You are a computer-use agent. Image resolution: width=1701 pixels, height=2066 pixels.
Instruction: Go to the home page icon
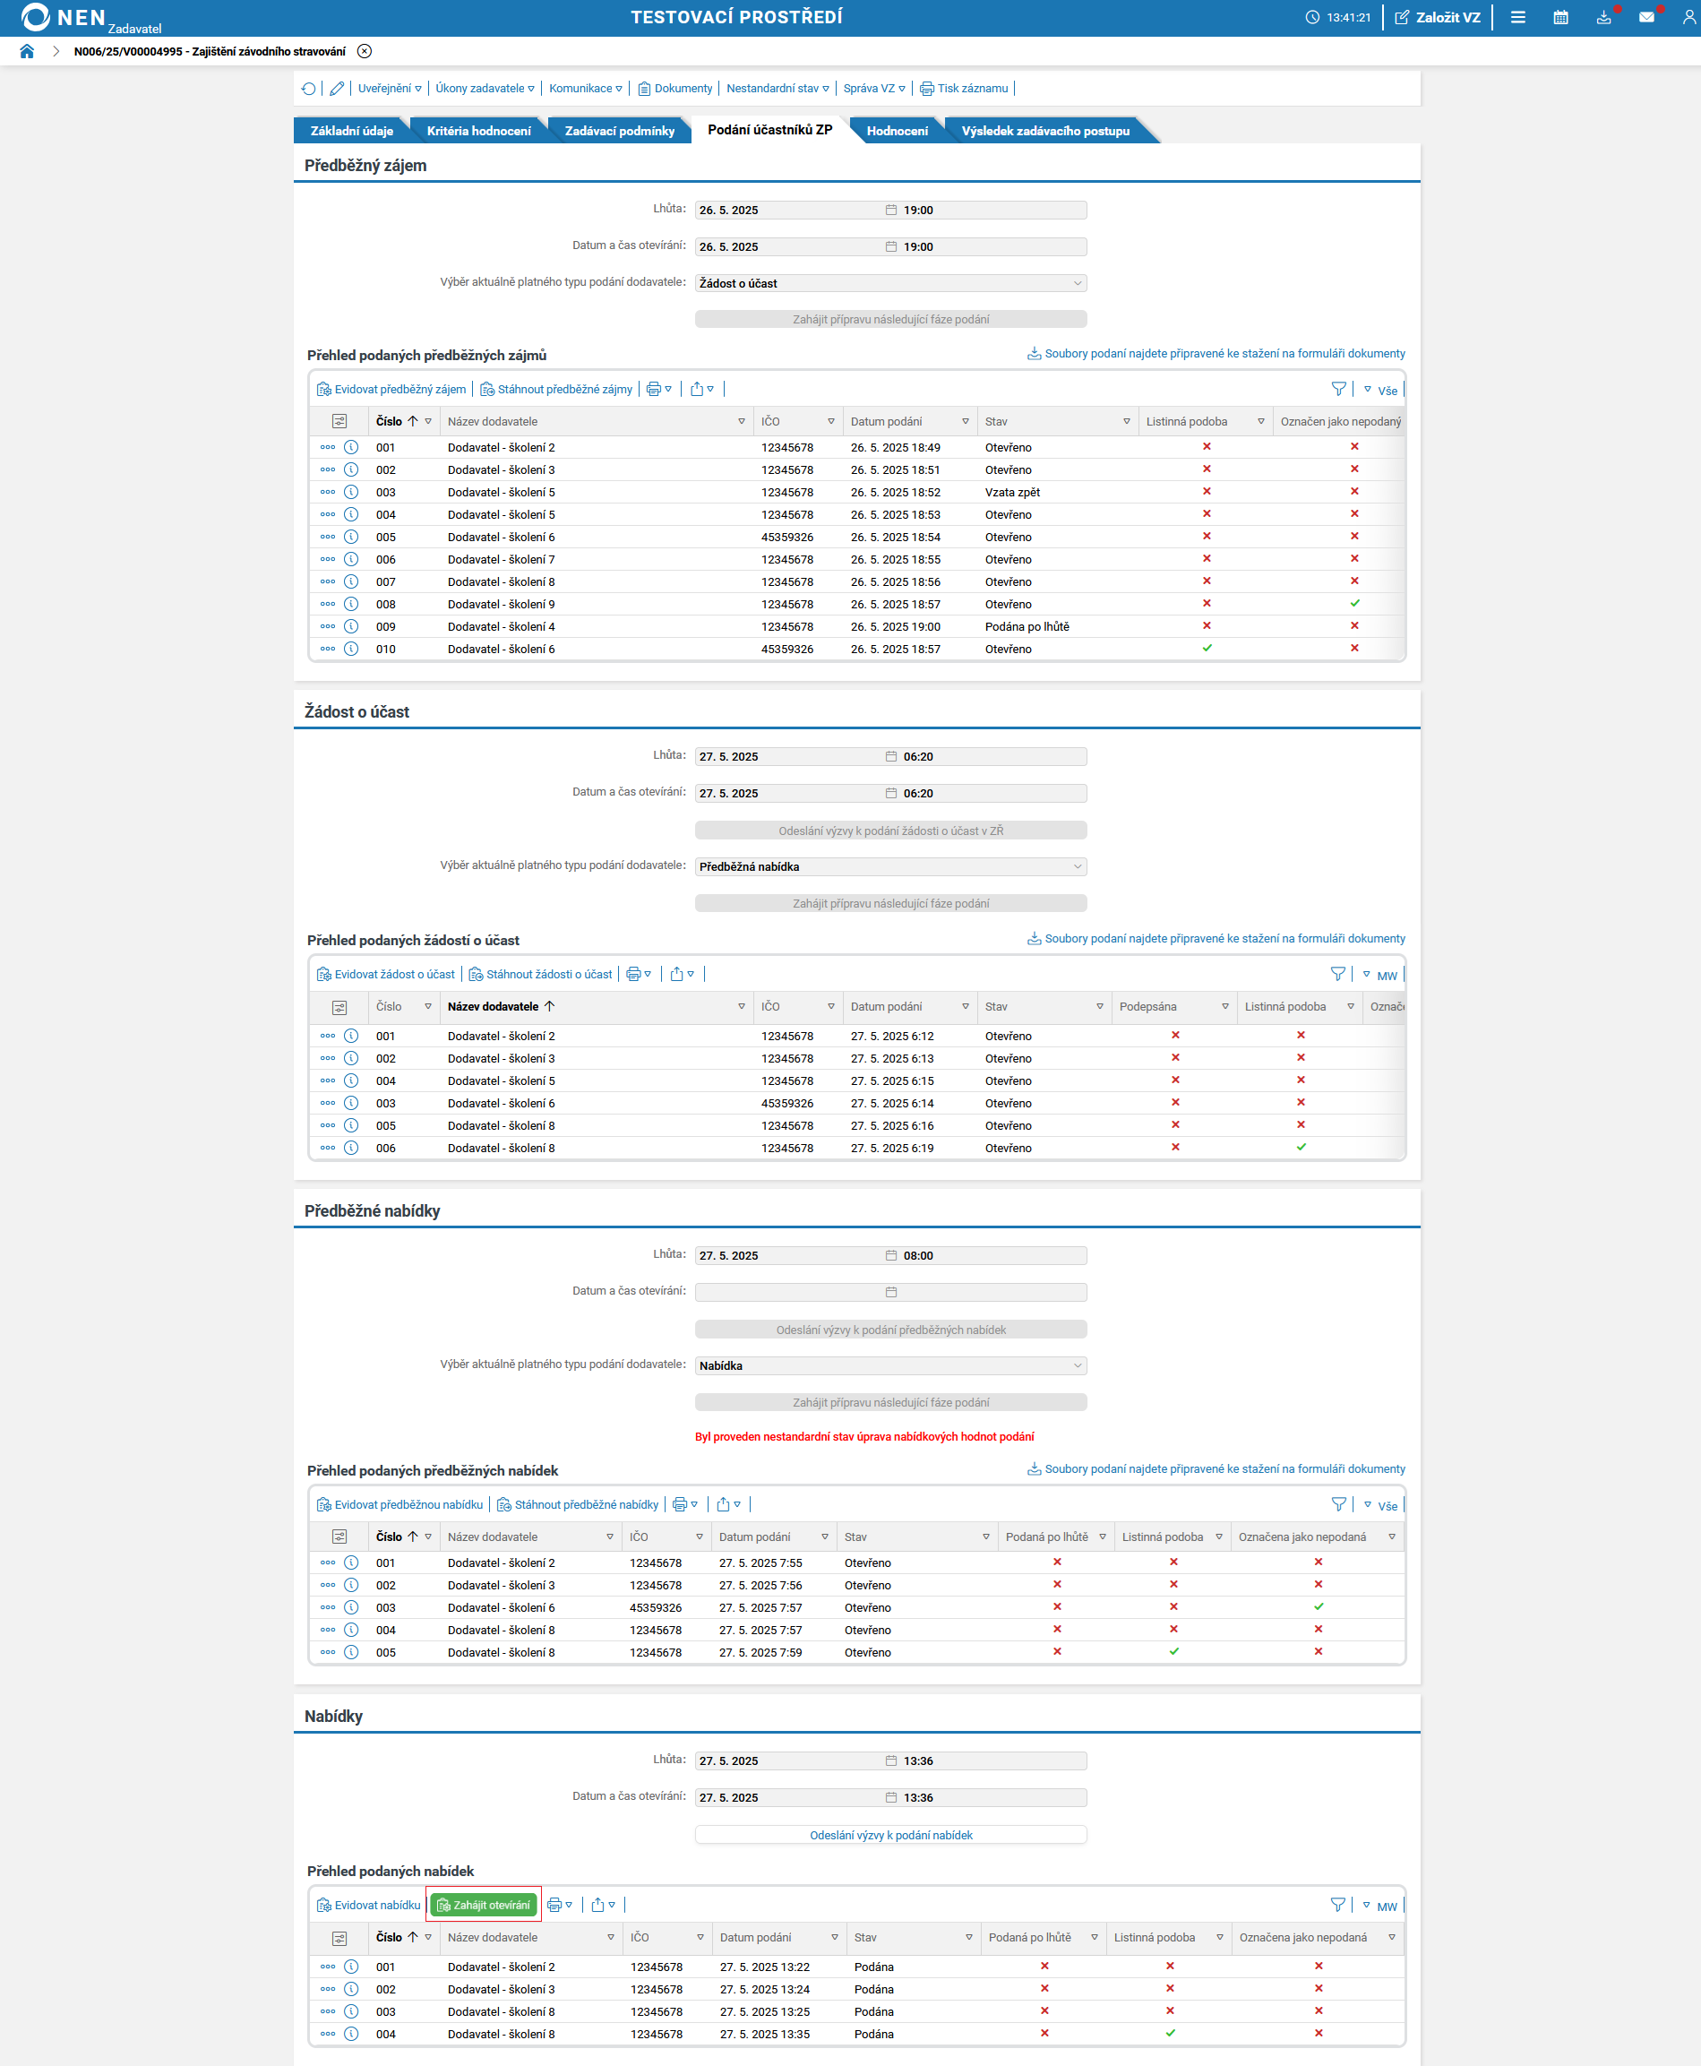click(27, 52)
